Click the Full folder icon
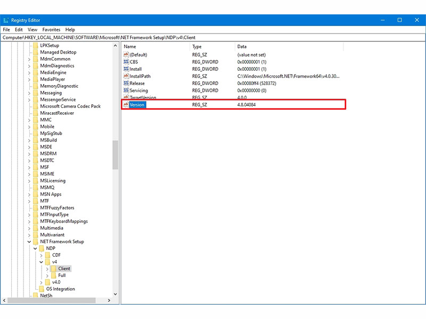This screenshot has height=319, width=426. (x=54, y=275)
